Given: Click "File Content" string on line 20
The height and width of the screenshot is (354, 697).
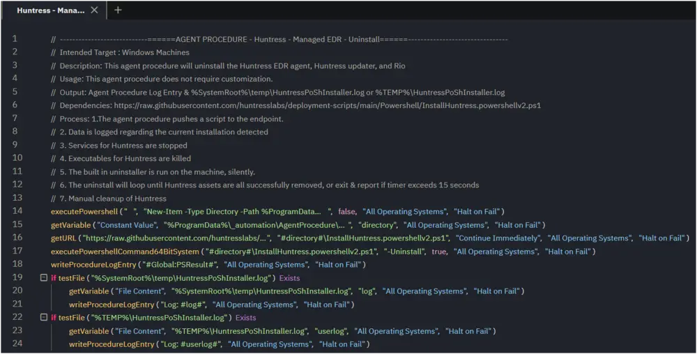Looking at the screenshot, I should (x=140, y=291).
